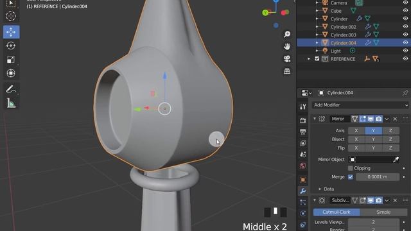Viewport: 411px width, 231px height.
Task: Open the Particles properties tab
Action: tap(302, 202)
